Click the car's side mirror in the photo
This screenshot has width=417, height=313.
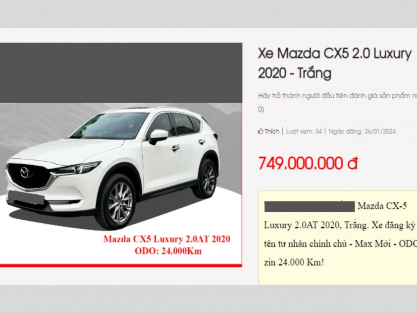158,137
